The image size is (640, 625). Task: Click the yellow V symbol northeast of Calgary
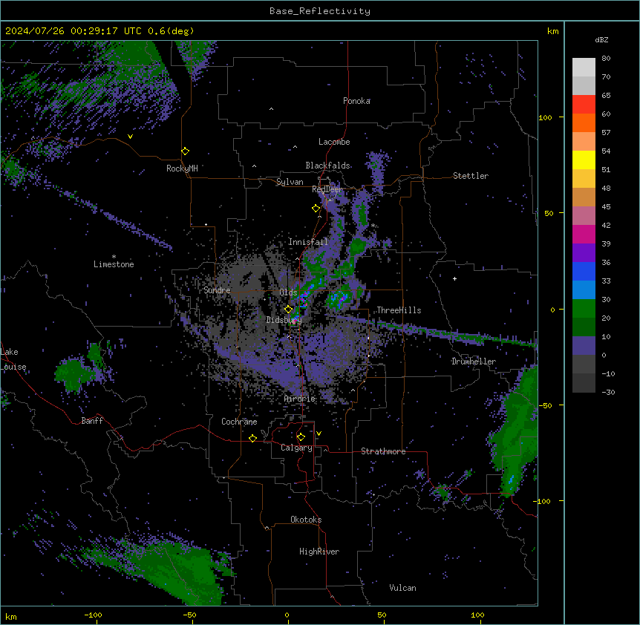(319, 433)
